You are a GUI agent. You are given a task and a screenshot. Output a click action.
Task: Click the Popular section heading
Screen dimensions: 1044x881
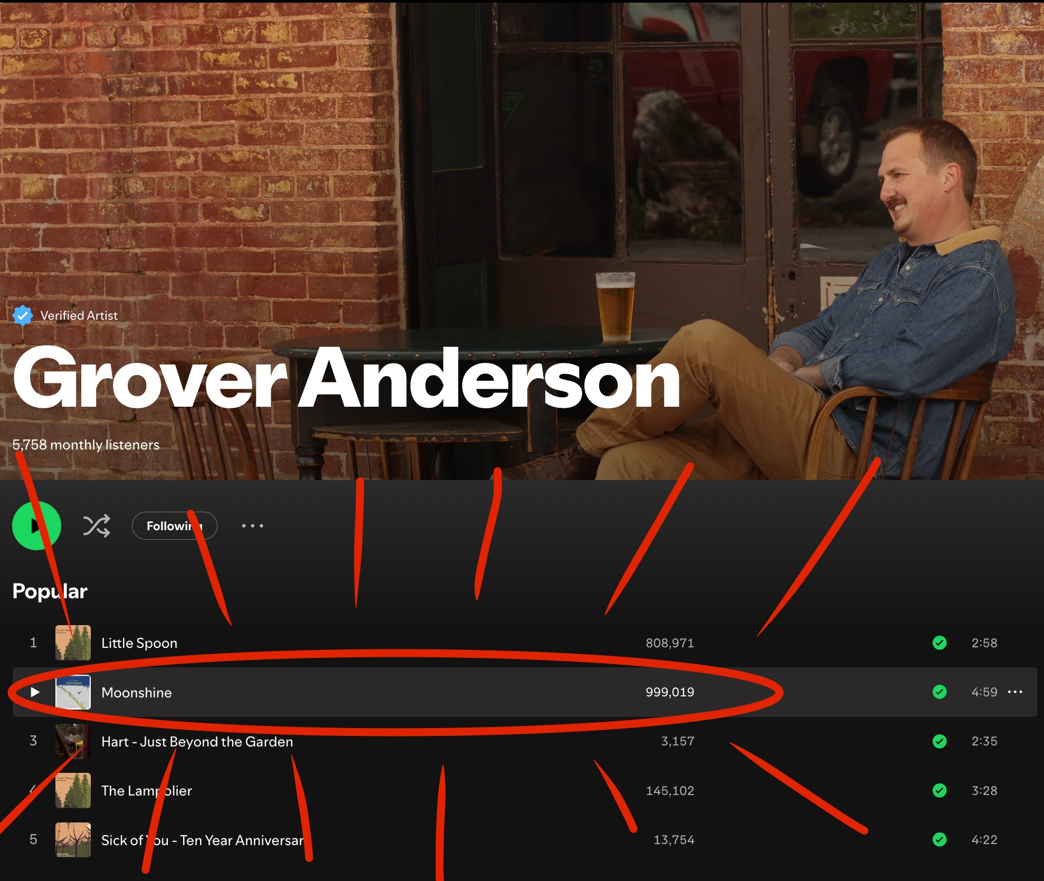point(50,591)
